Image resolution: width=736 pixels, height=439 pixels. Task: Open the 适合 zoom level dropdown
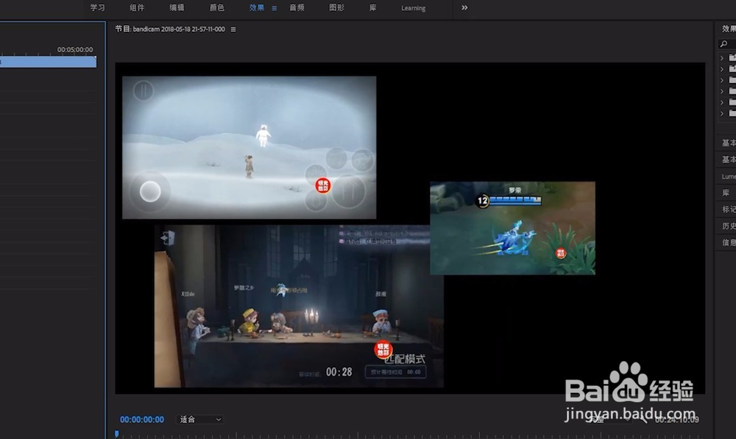pos(199,419)
